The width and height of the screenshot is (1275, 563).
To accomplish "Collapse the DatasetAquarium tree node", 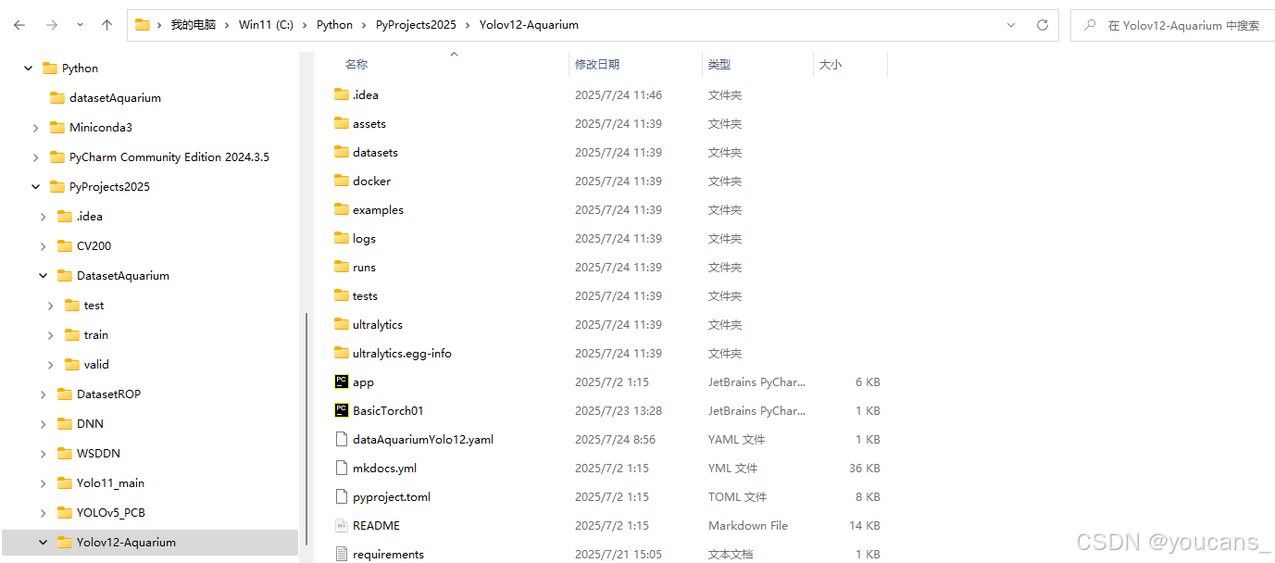I will [43, 276].
